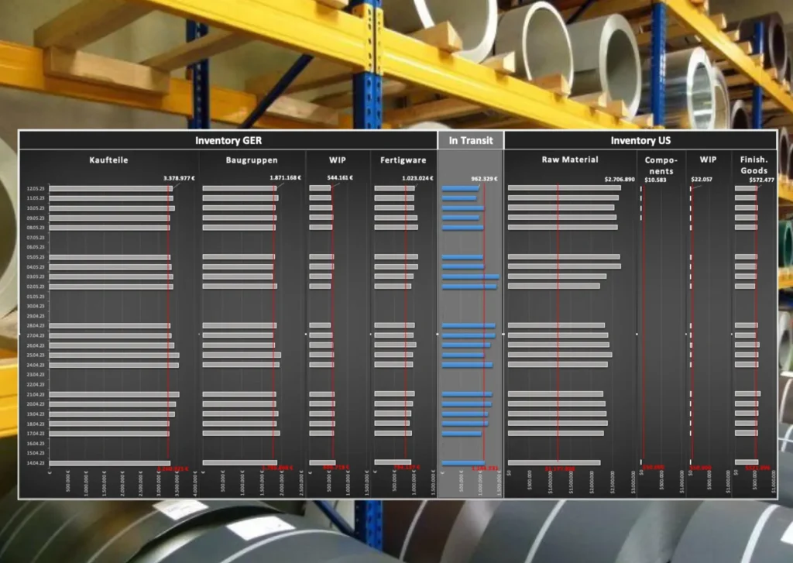Screen dimensions: 793x563
Task: Click the date label '12.05.23'
Action: tap(36, 188)
